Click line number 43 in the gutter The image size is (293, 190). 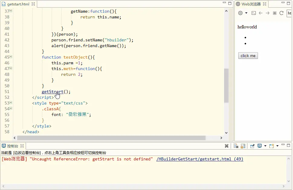click(7, 46)
